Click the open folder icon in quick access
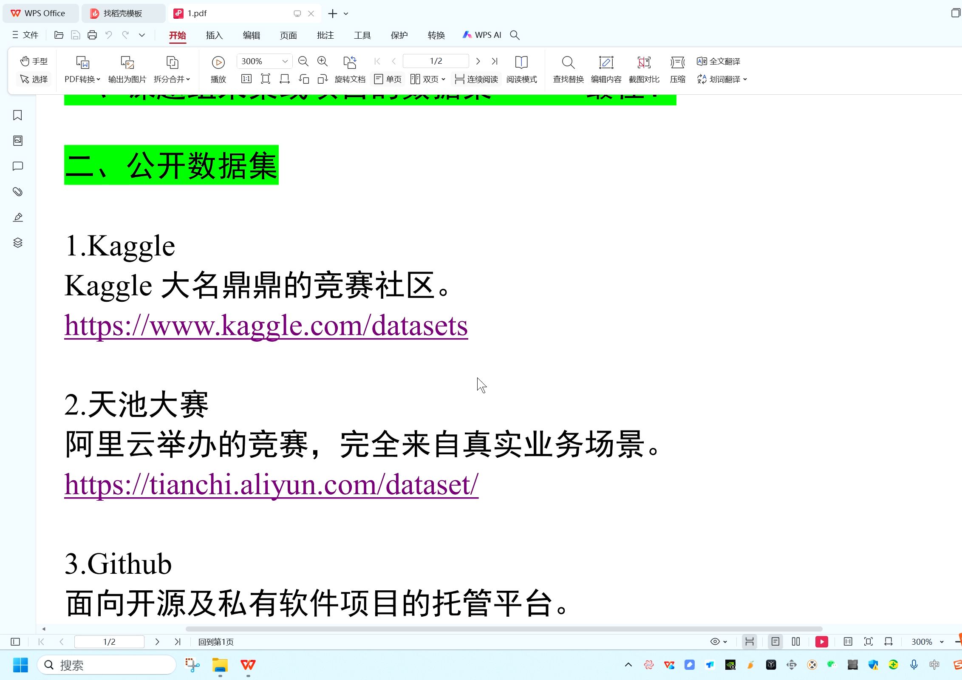This screenshot has width=962, height=680. [x=59, y=35]
